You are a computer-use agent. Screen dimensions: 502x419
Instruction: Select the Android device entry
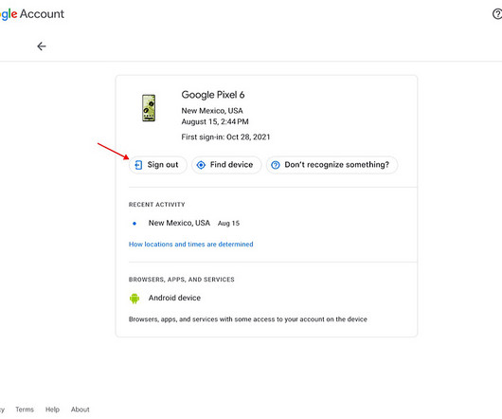174,298
